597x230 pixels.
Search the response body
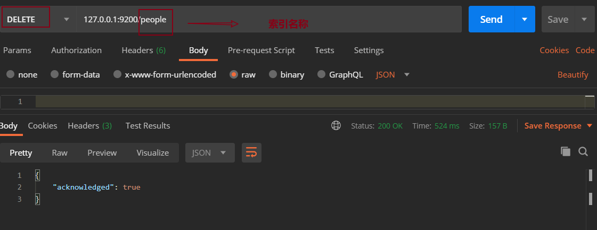click(583, 152)
